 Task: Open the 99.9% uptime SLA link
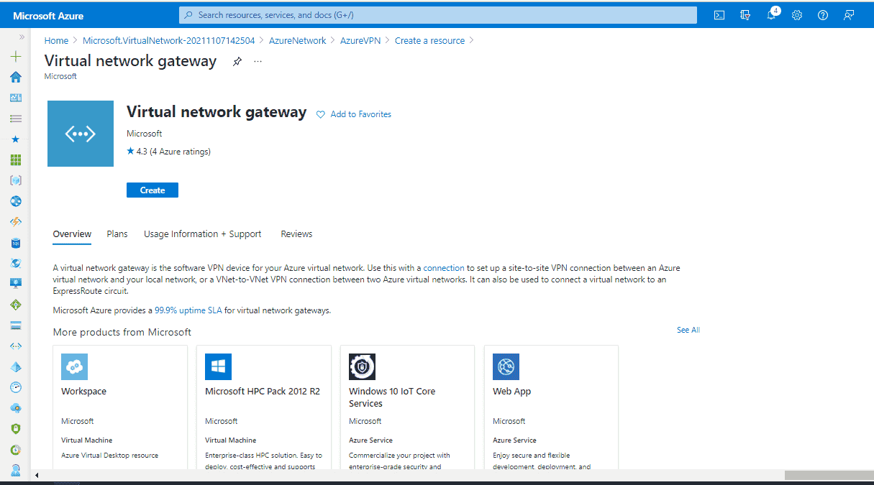click(x=188, y=310)
